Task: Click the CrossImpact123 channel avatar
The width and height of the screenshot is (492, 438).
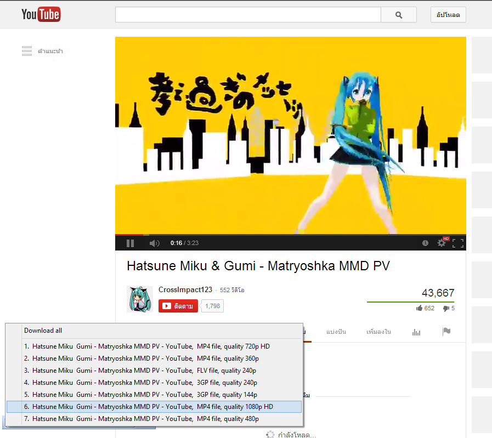Action: (x=140, y=299)
